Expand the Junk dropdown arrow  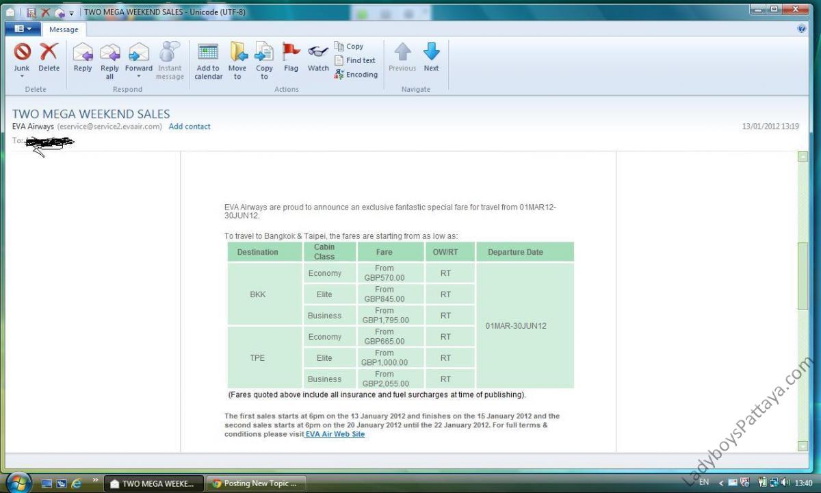22,76
